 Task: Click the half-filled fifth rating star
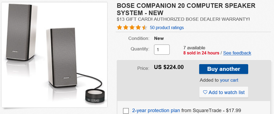144,27
